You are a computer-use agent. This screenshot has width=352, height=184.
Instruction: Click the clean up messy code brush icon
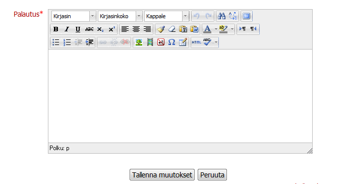coord(161,29)
